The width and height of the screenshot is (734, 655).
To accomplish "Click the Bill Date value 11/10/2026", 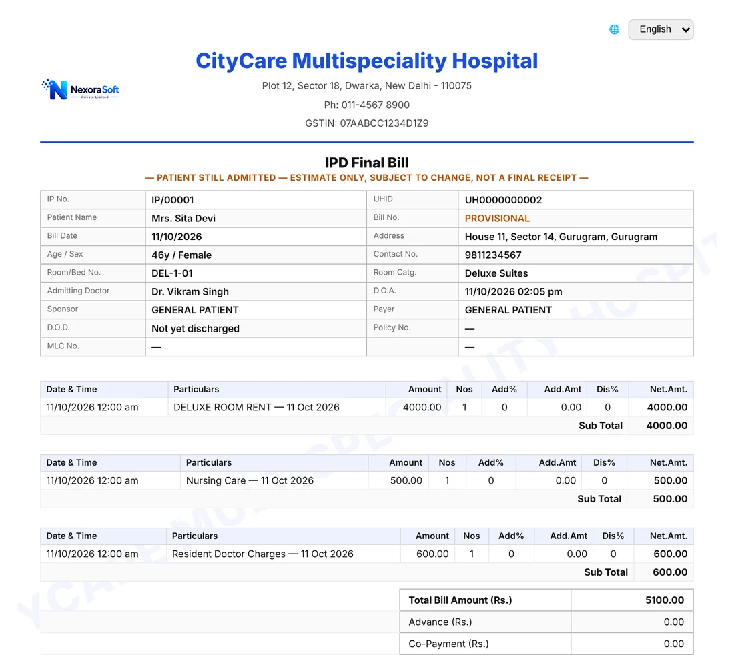I will 176,237.
